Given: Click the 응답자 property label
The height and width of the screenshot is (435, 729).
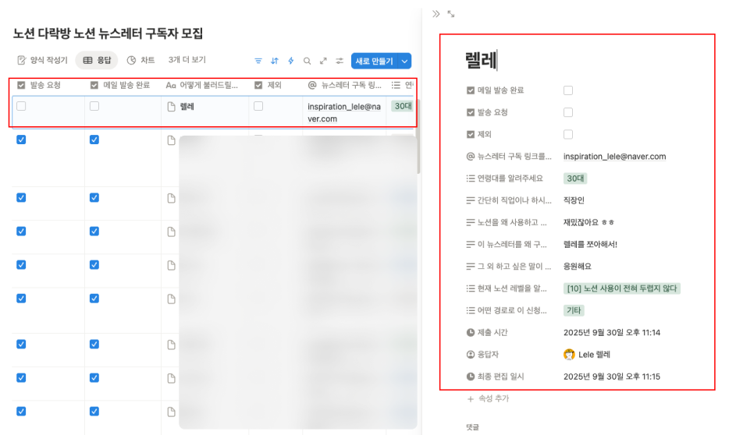Looking at the screenshot, I should coord(488,355).
